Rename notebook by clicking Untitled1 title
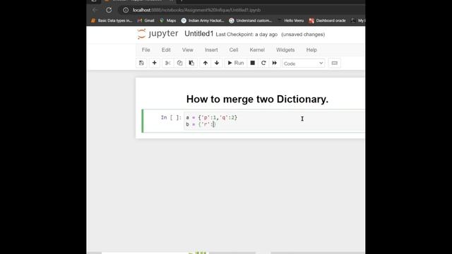The image size is (452, 254). pyautogui.click(x=199, y=34)
